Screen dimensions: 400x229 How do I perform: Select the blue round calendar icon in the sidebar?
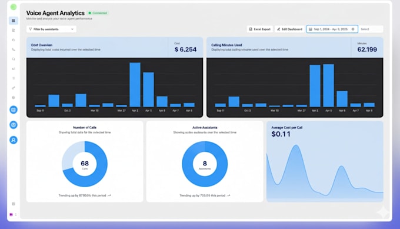14,109
